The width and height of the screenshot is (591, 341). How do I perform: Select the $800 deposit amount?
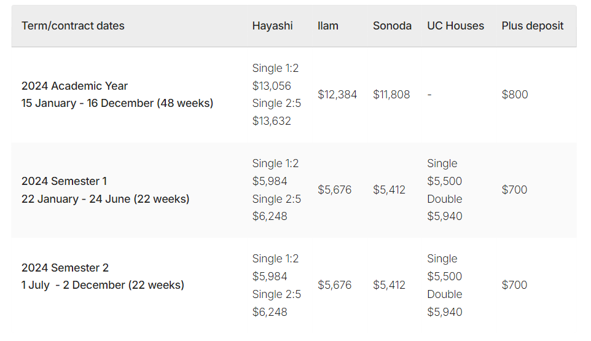[x=515, y=95]
